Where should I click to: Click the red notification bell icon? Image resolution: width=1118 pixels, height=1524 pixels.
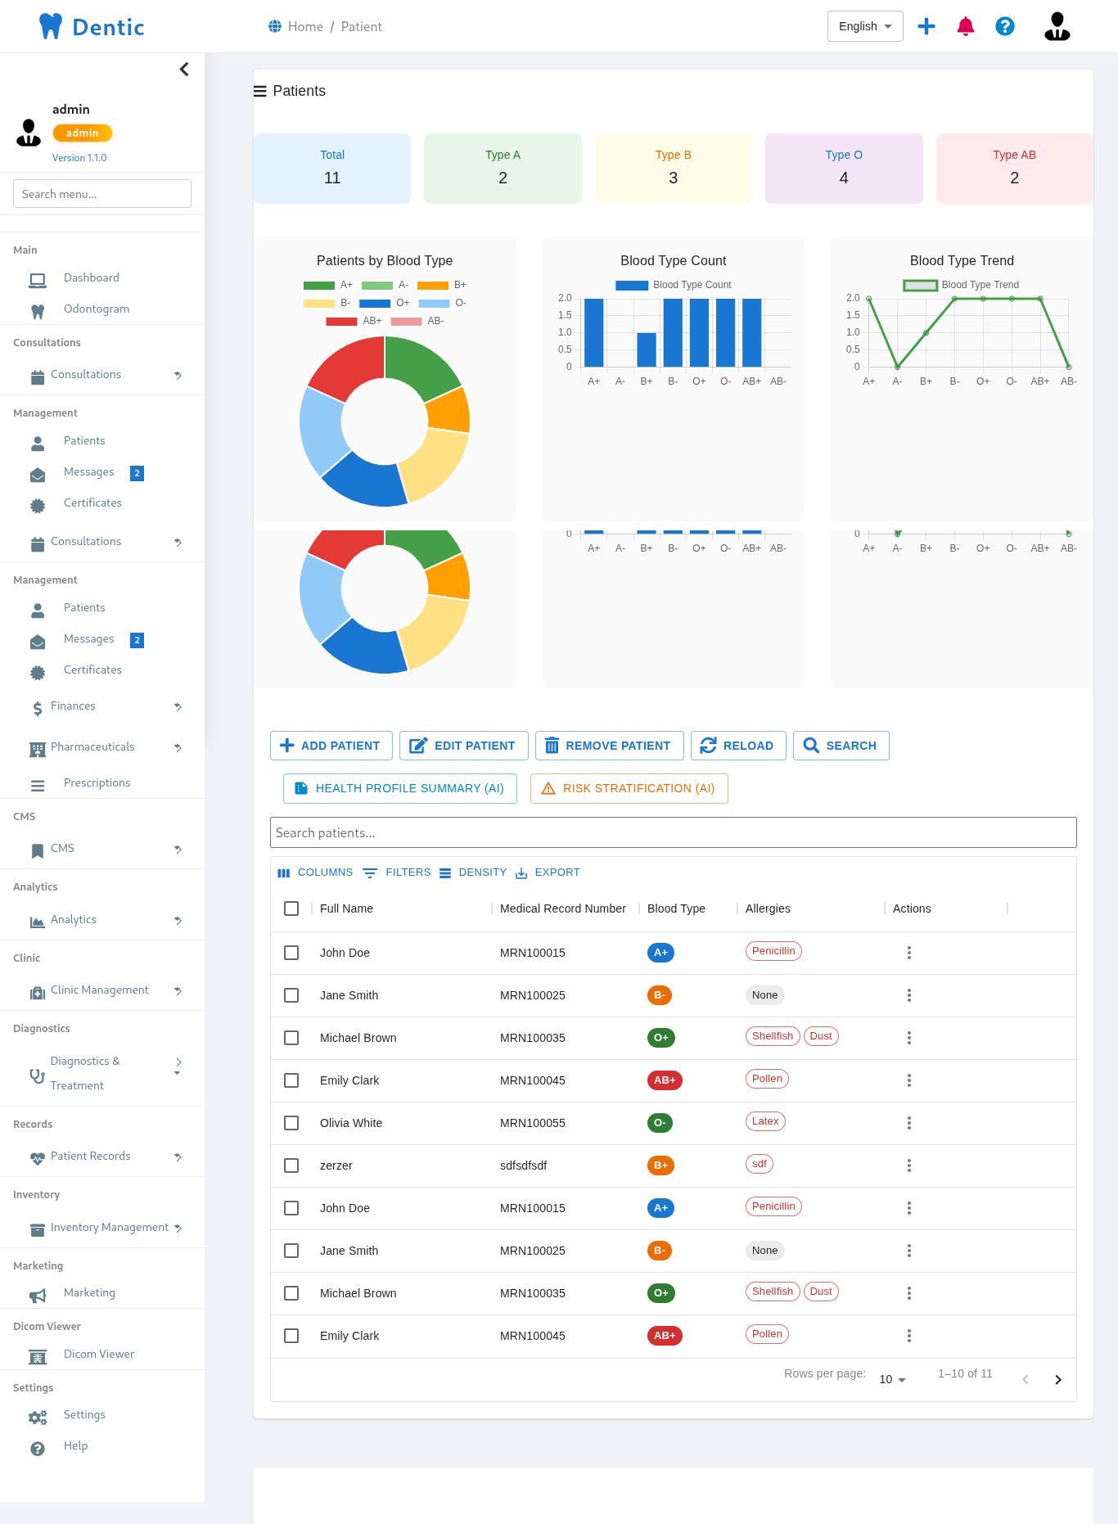click(x=966, y=26)
